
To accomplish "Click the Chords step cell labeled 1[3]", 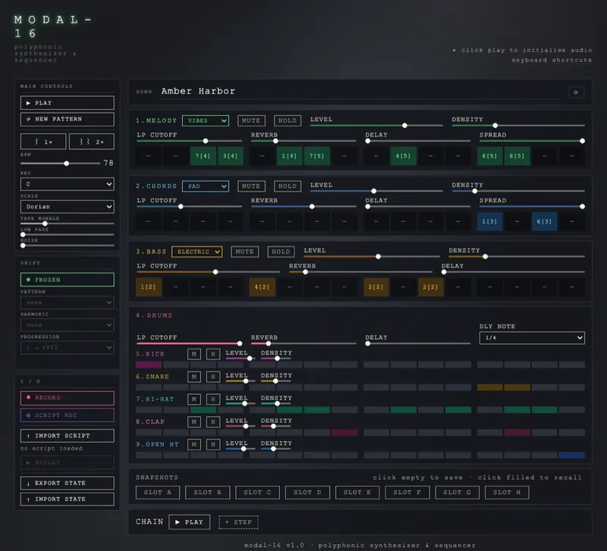I will 489,221.
